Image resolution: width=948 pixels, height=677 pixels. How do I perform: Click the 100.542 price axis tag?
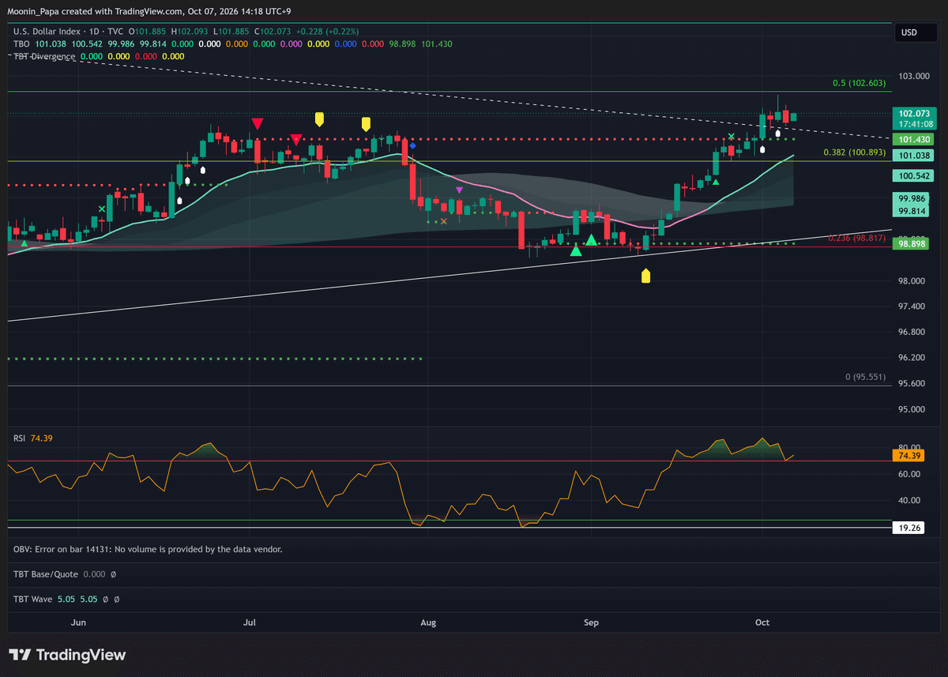click(913, 175)
